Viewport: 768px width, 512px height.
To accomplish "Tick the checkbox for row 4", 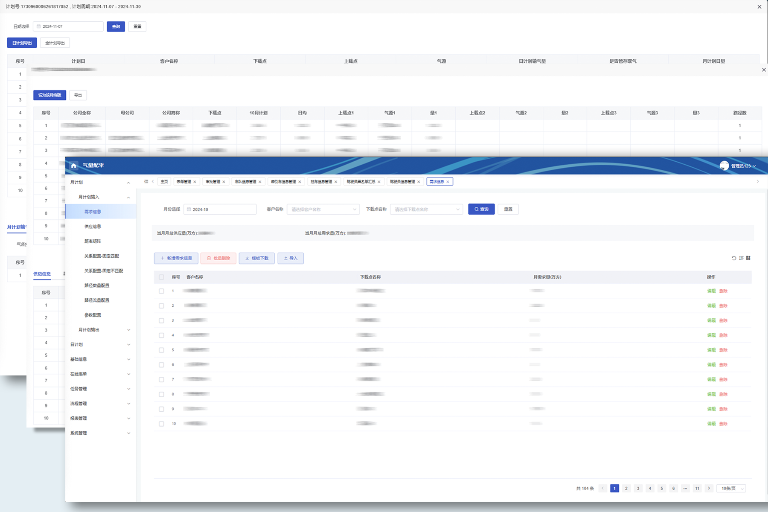I will point(161,335).
